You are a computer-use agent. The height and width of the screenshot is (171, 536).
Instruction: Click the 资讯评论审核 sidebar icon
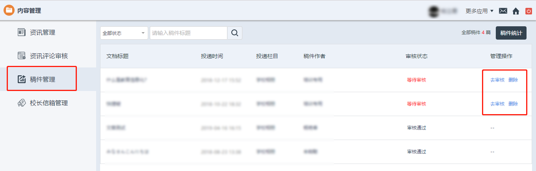pos(22,56)
